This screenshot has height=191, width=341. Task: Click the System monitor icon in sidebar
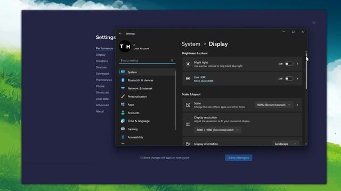coord(123,72)
